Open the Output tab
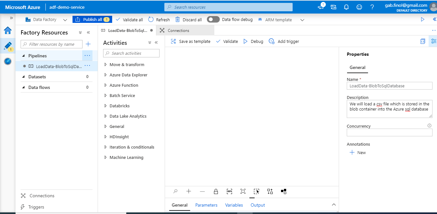The height and width of the screenshot is (214, 437). click(258, 205)
